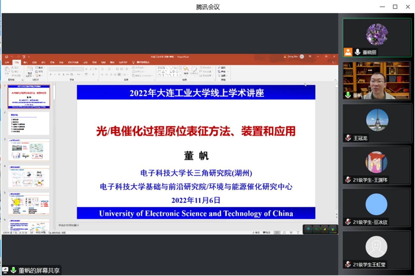Click the moon icon in floating IME toolbar
This screenshot has height=276, width=415.
325,229
